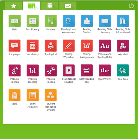Select the Language speech bubble tile

click(14, 45)
